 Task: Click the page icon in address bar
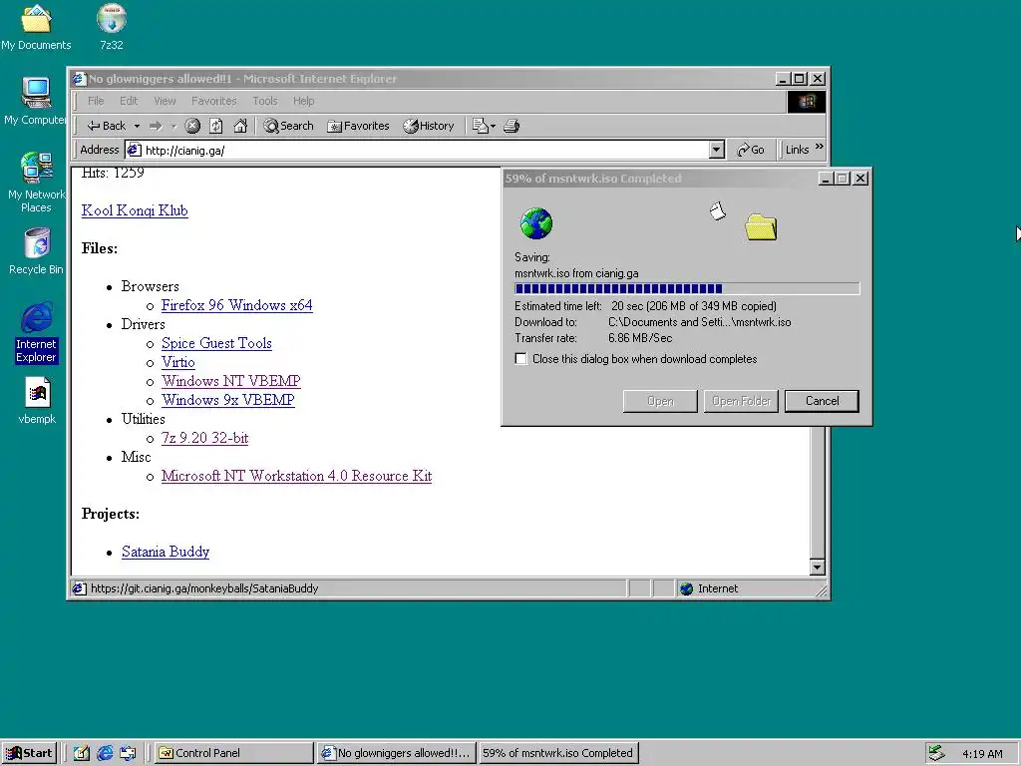point(135,150)
